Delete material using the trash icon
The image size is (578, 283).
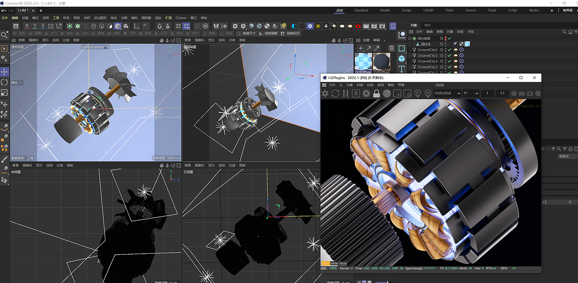point(392,48)
